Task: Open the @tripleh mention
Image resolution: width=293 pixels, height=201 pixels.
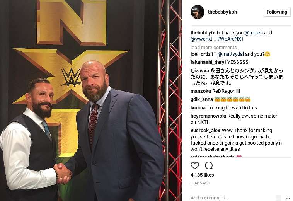Action: pos(254,33)
